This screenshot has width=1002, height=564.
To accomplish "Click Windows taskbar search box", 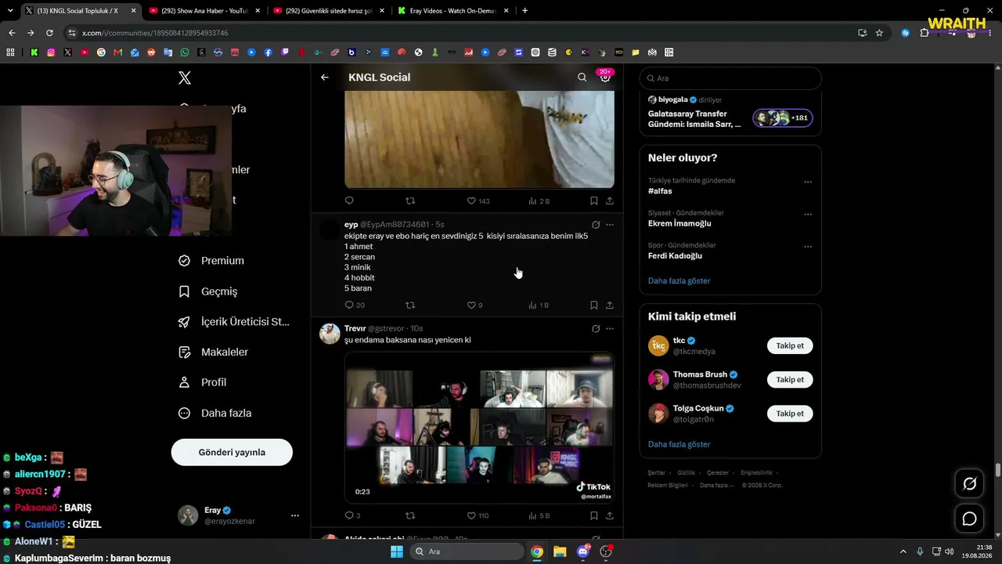I will point(467,551).
